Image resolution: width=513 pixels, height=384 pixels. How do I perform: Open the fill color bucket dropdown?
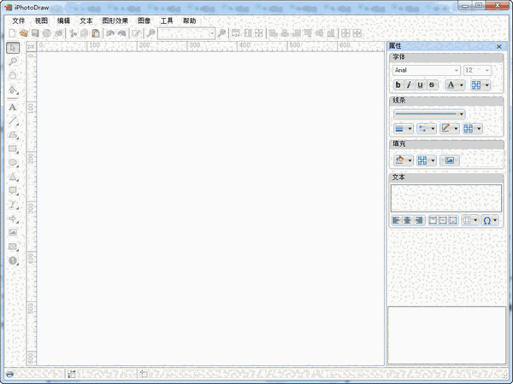[404, 160]
